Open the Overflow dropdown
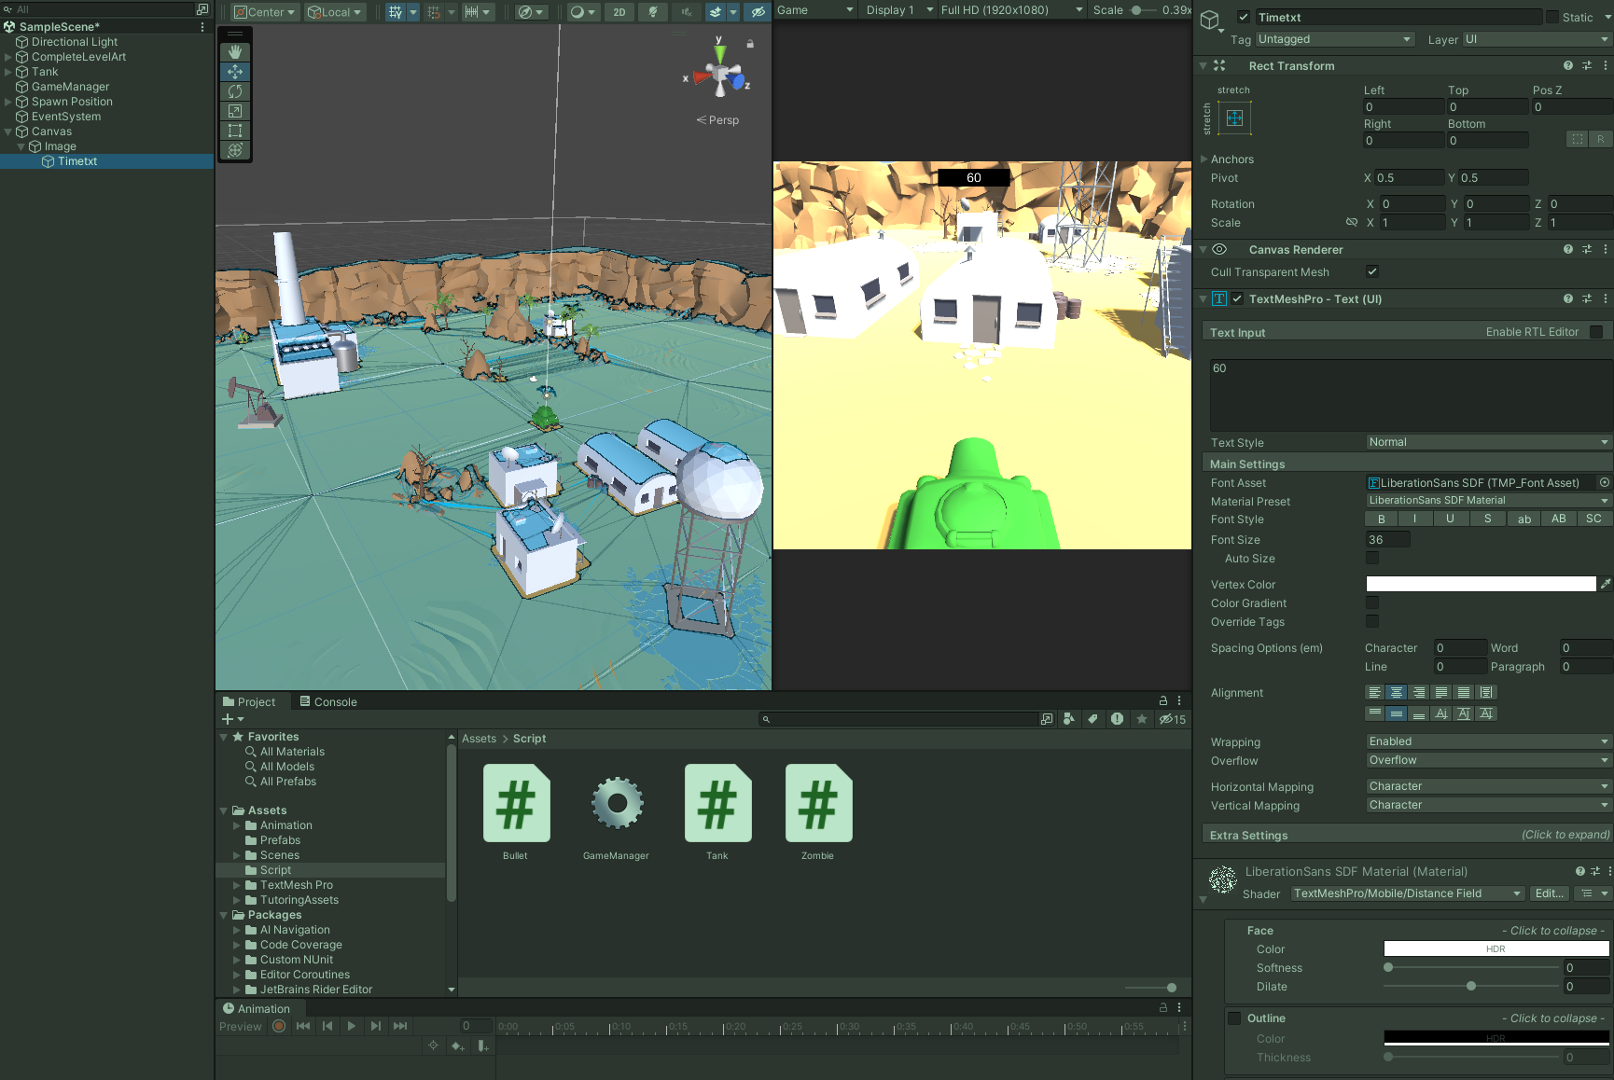Viewport: 1614px width, 1080px height. pyautogui.click(x=1489, y=760)
